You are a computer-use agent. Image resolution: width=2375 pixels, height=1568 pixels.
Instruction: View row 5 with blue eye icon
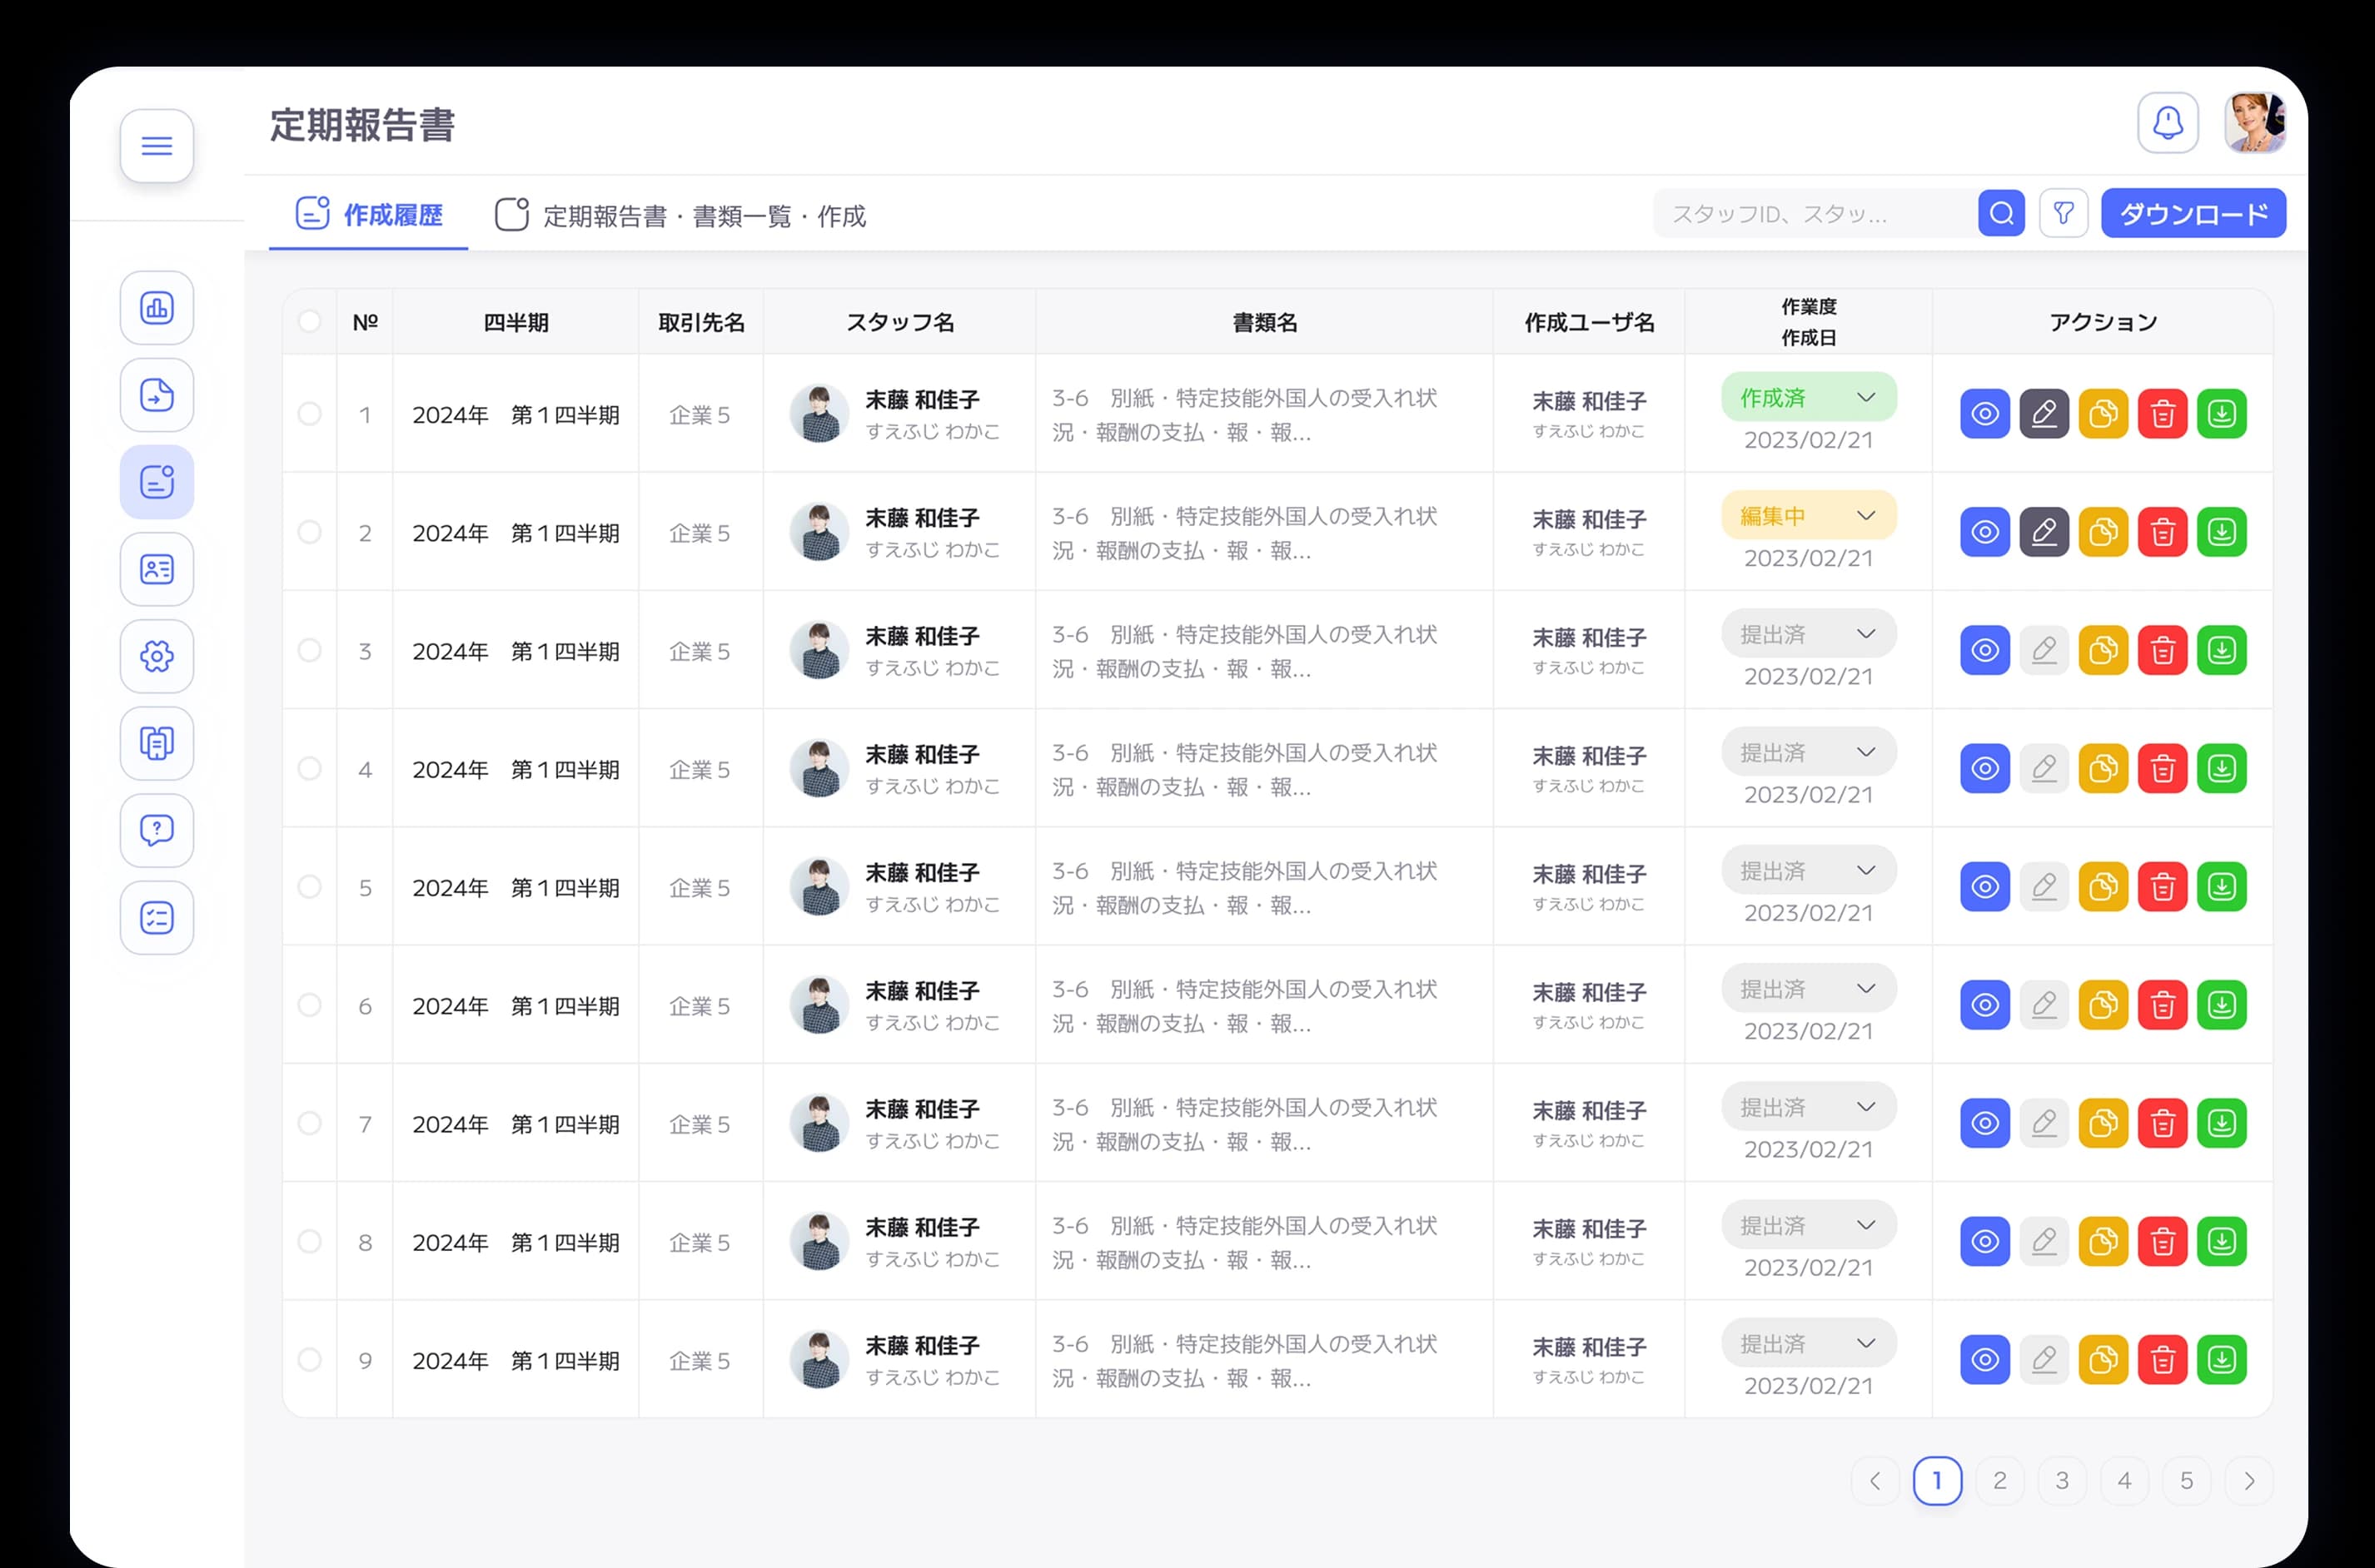pos(1984,887)
